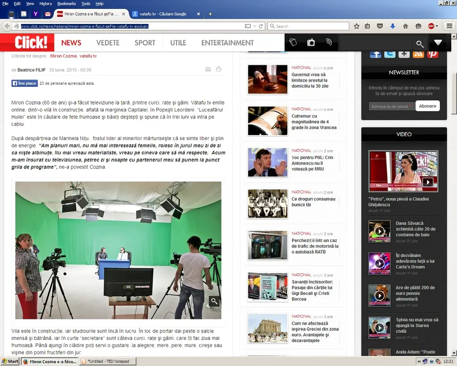Image resolution: width=457 pixels, height=366 pixels.
Task: Zoom the studio photo with the magnifier overlay
Action: coord(214,301)
